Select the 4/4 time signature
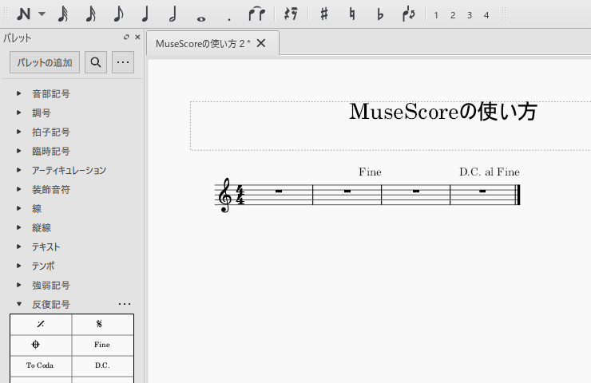Screen dimensions: 591x383 [240, 195]
